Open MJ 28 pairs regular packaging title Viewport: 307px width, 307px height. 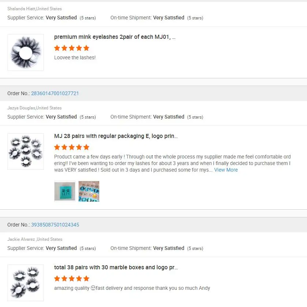(x=116, y=136)
